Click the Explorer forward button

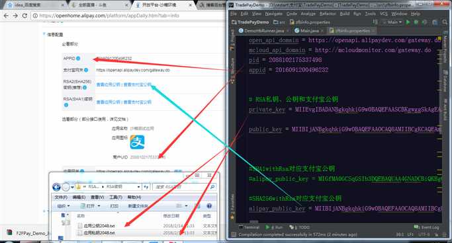66,188
